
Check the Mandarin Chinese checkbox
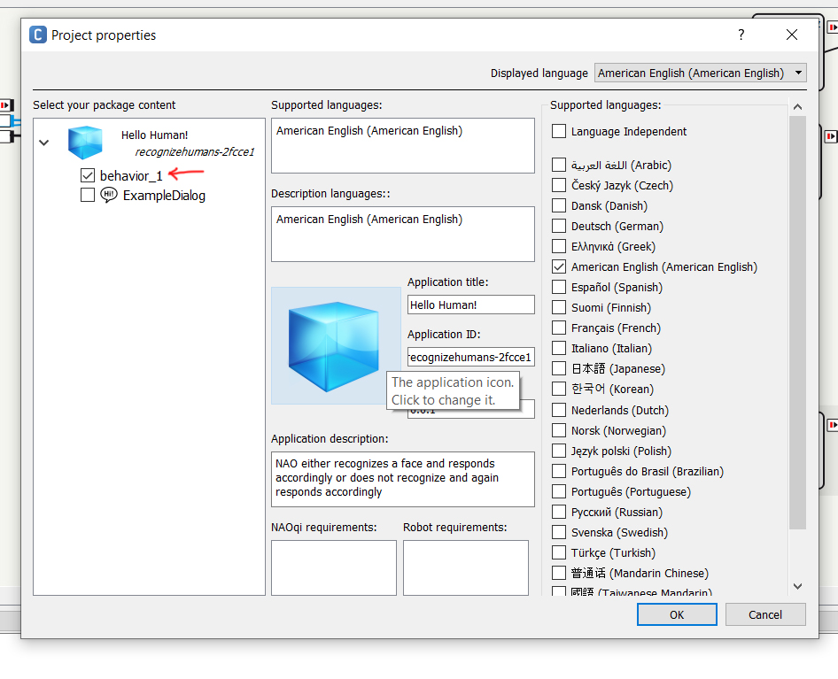click(558, 573)
